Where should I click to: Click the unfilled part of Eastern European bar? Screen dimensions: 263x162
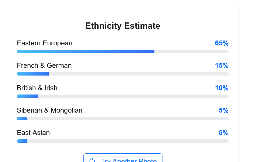[x=192, y=51]
